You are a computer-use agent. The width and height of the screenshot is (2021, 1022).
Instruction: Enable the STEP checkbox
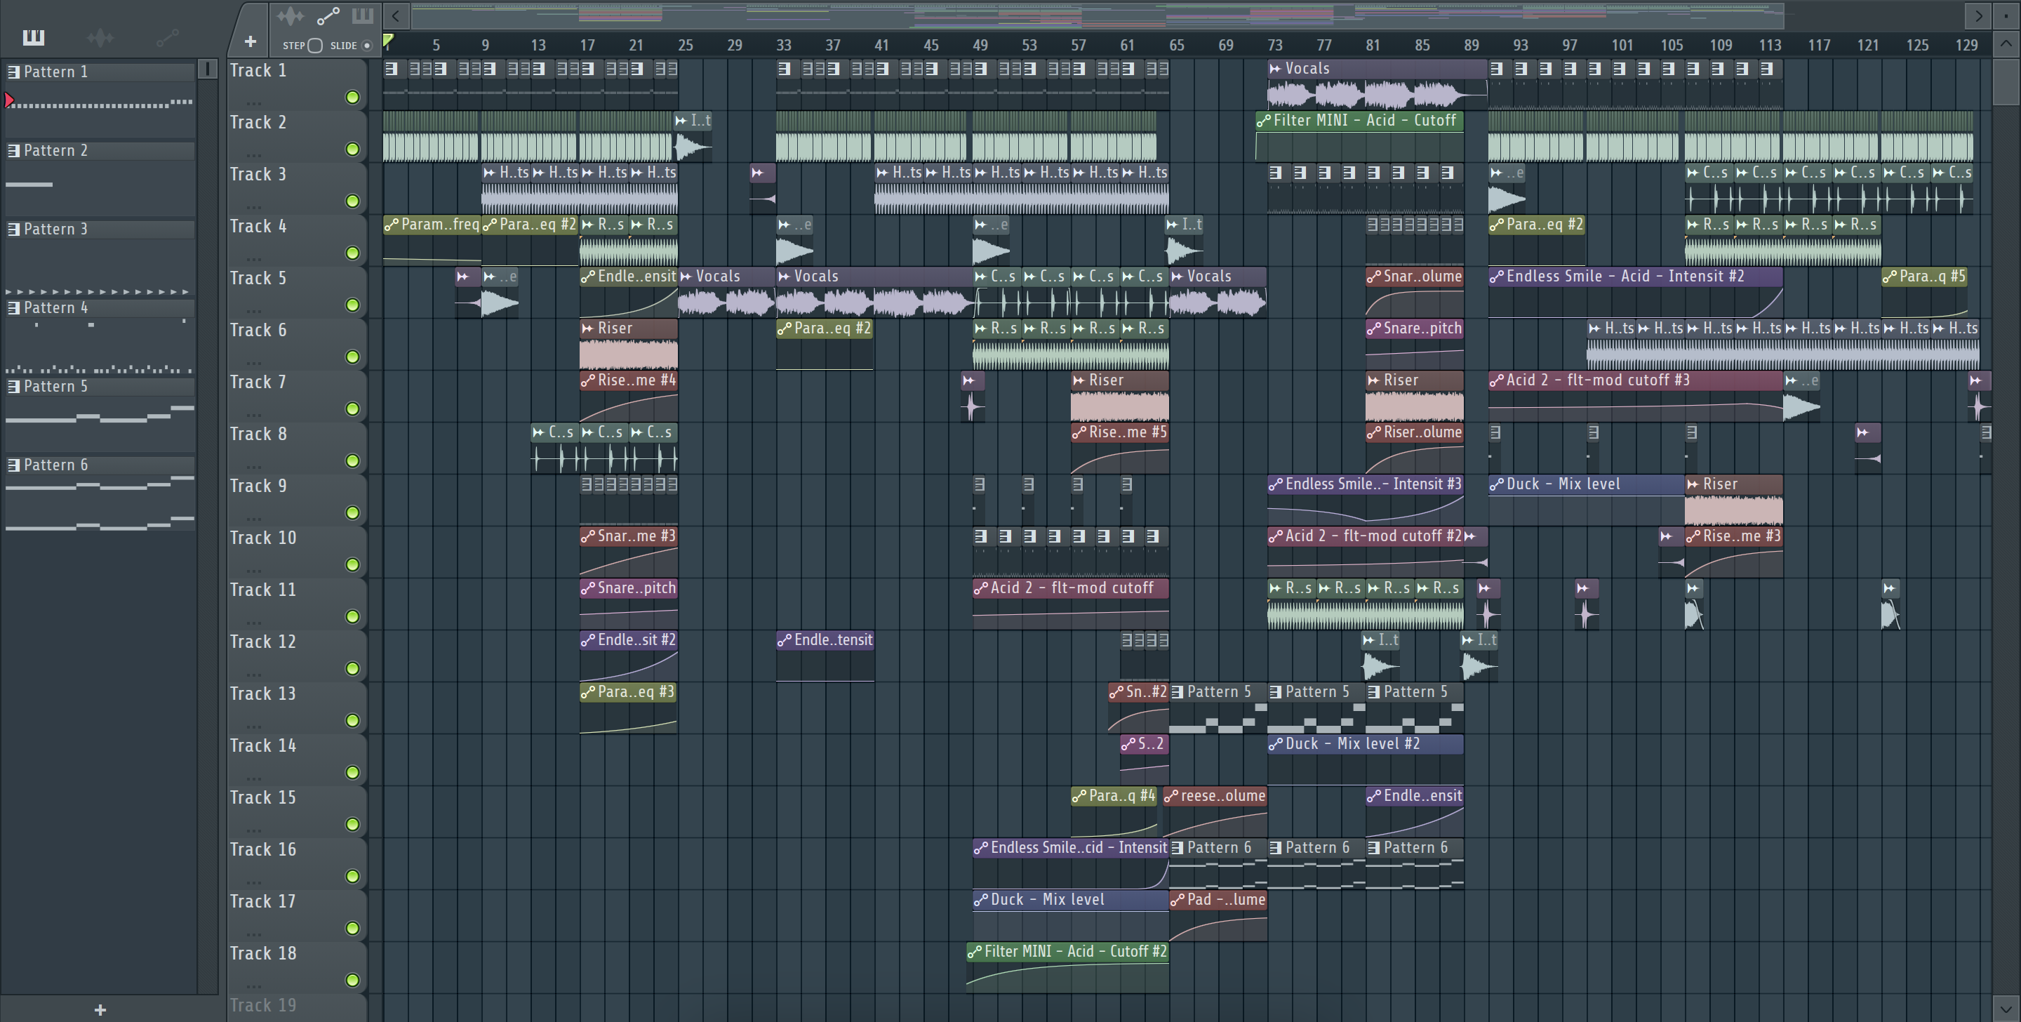314,46
